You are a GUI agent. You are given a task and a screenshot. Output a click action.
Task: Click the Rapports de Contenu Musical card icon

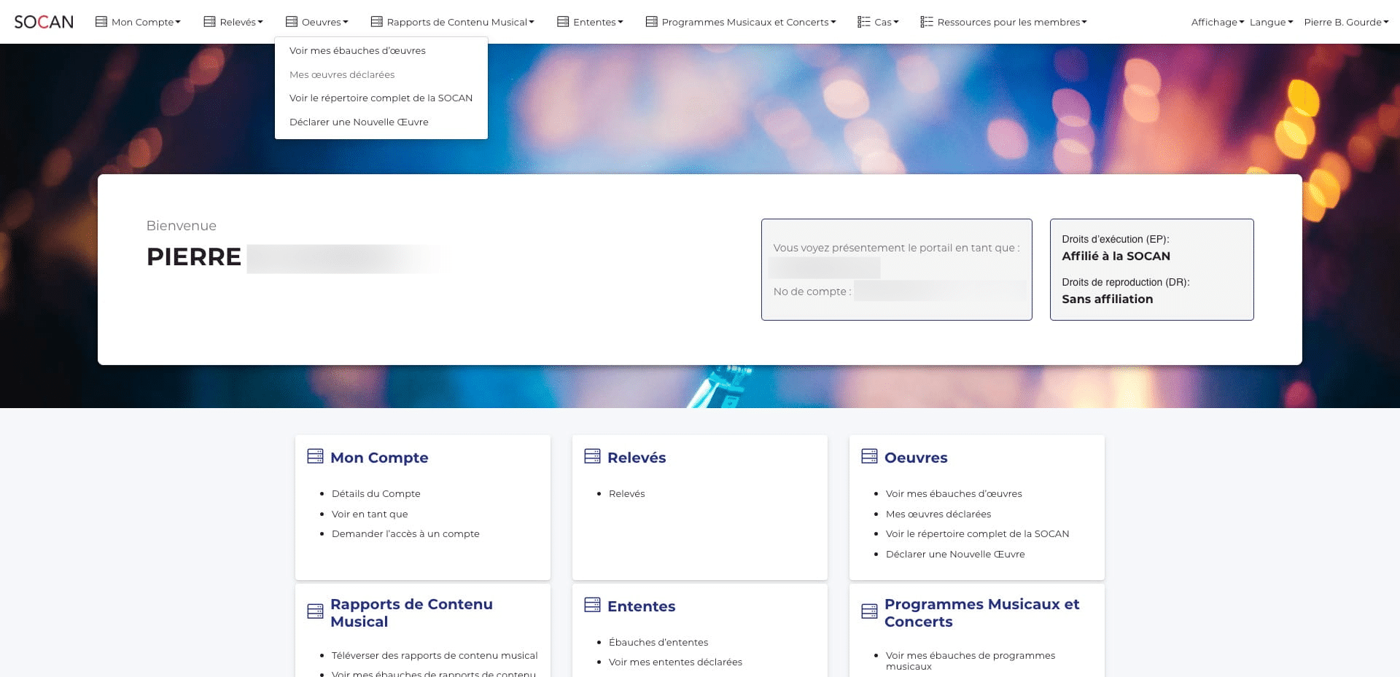[x=315, y=611]
